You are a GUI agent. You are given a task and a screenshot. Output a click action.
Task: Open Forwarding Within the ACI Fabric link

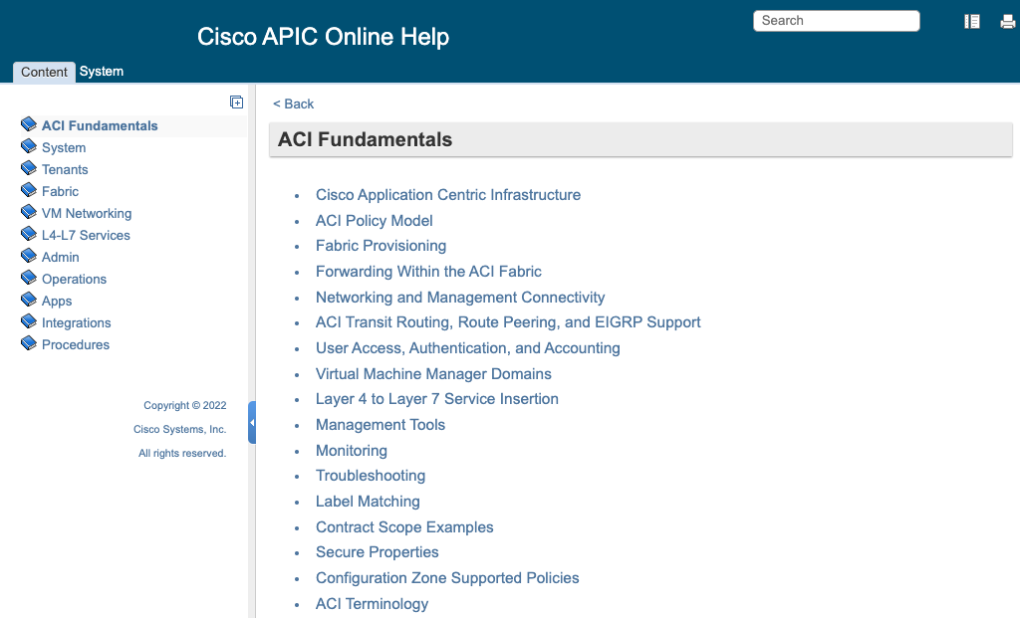(x=428, y=272)
